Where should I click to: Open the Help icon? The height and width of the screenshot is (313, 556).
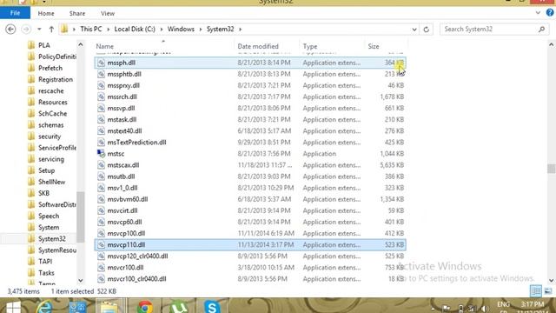click(x=550, y=13)
